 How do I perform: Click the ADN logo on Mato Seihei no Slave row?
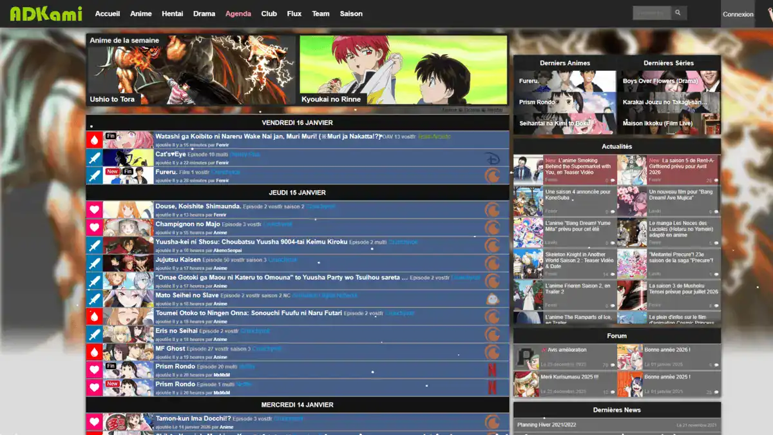492,298
